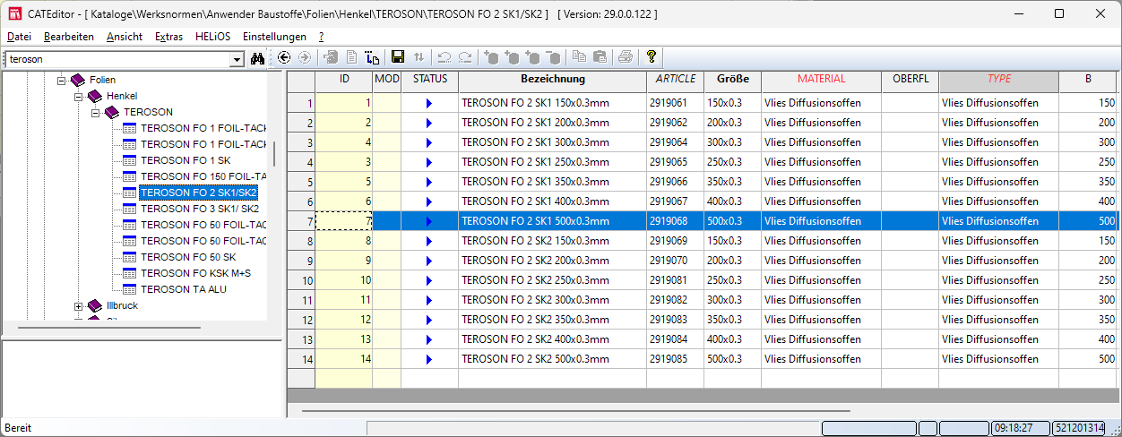Click the Folien purple book icon
Image resolution: width=1122 pixels, height=437 pixels.
(78, 80)
